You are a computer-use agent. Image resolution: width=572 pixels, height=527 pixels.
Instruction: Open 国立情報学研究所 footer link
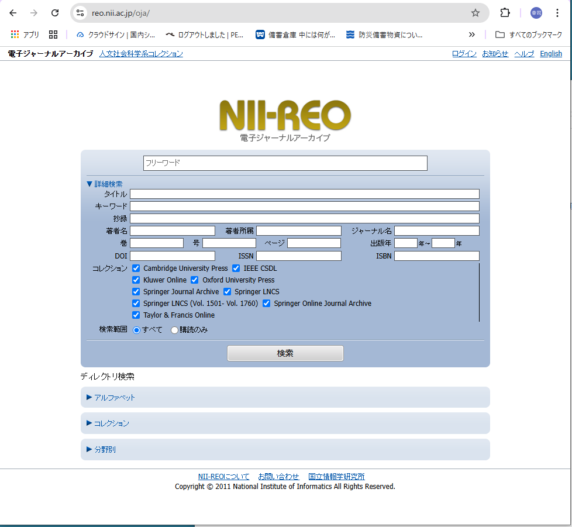(336, 477)
